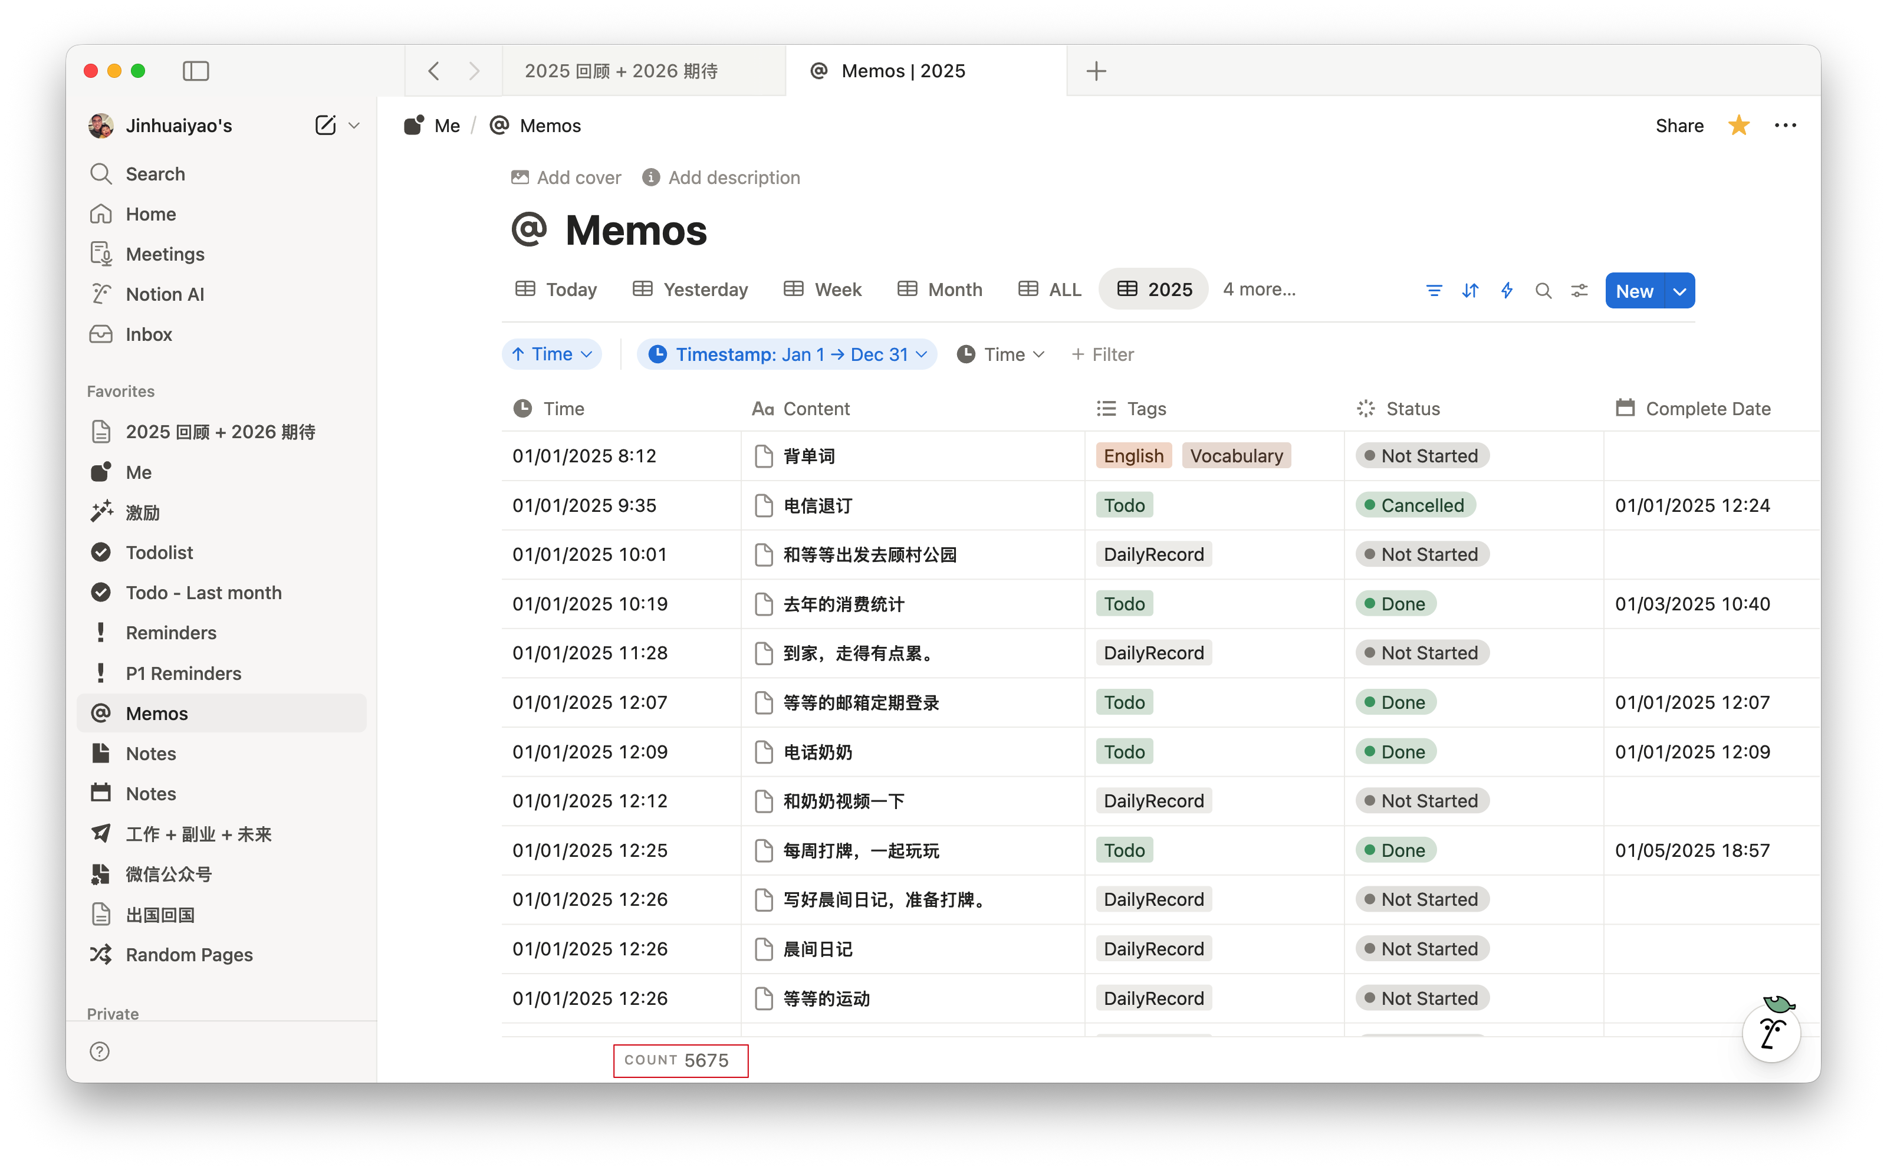Click the Cancelled status tag
1887x1170 pixels.
coord(1415,505)
